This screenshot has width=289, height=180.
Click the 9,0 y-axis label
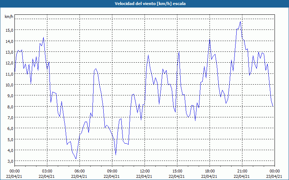click(10, 96)
